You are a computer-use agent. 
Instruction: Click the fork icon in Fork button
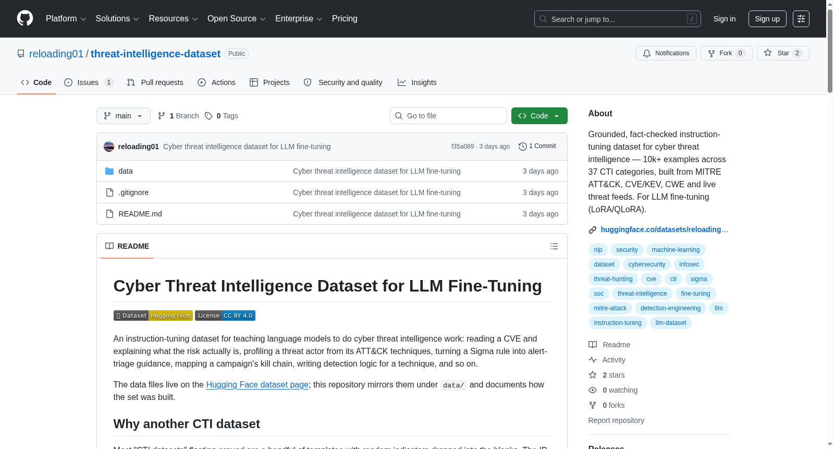click(712, 53)
